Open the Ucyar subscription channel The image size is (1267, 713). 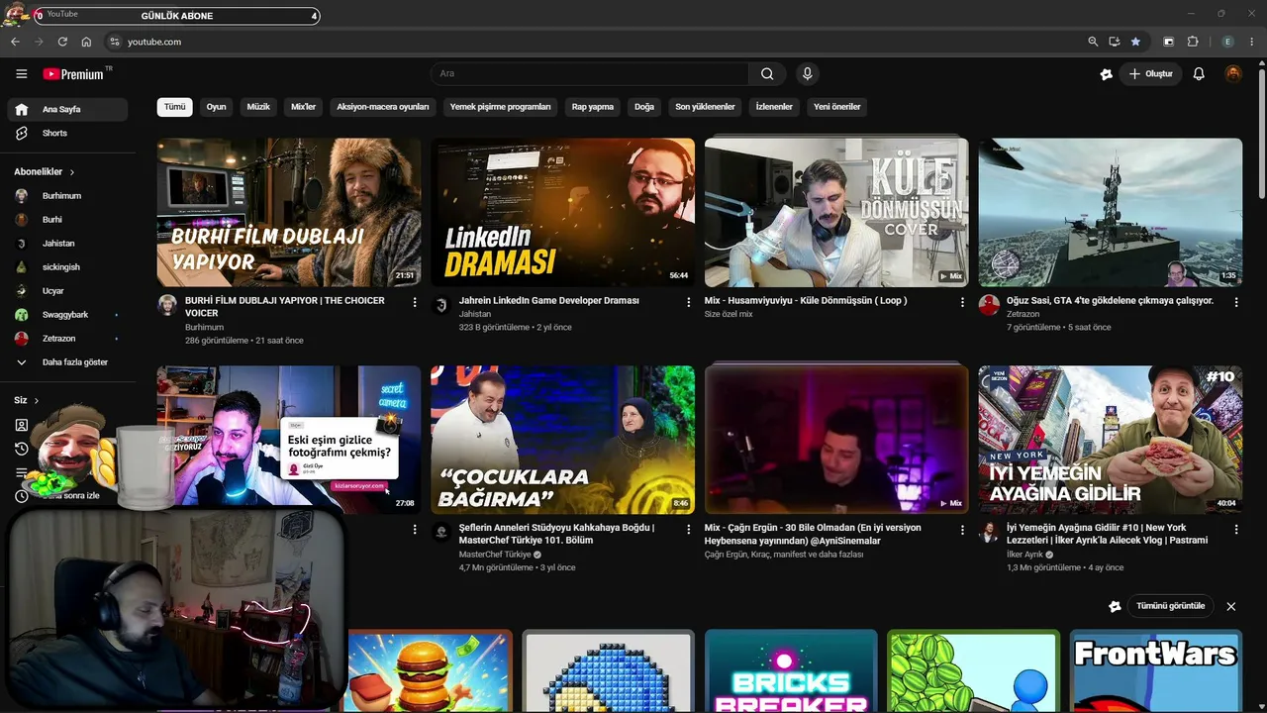pos(67,291)
